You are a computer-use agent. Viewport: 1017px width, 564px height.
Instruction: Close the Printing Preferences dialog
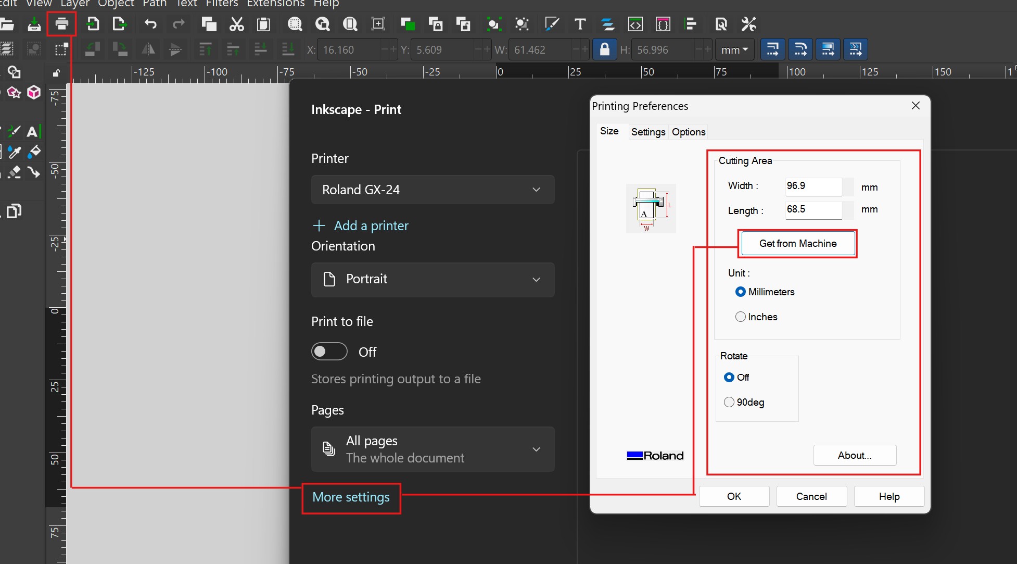point(916,106)
